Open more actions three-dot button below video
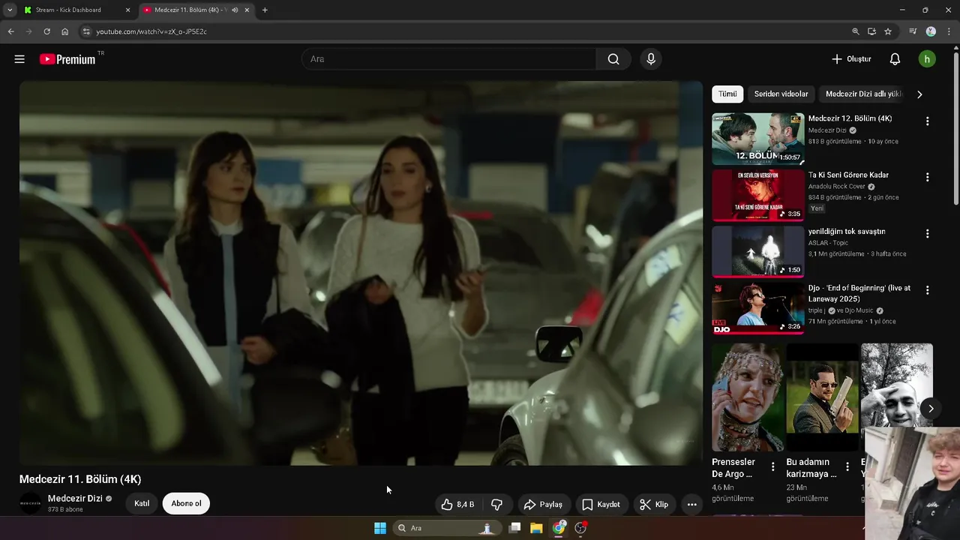Image resolution: width=960 pixels, height=540 pixels. [x=692, y=505]
